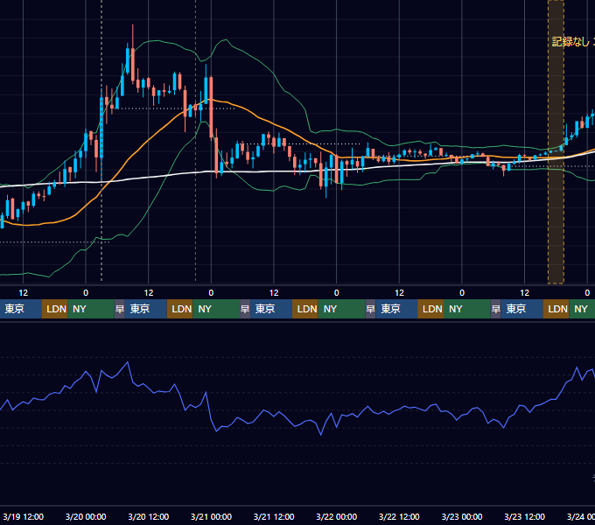This screenshot has width=595, height=525.
Task: Select the 早 early-session block on 3/22
Action: click(x=370, y=309)
